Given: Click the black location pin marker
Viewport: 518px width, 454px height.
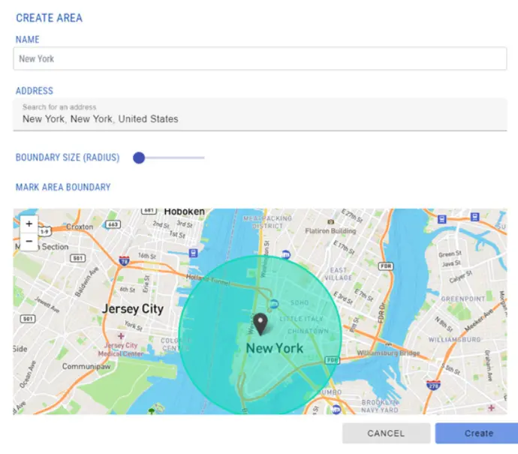Looking at the screenshot, I should pos(261,324).
